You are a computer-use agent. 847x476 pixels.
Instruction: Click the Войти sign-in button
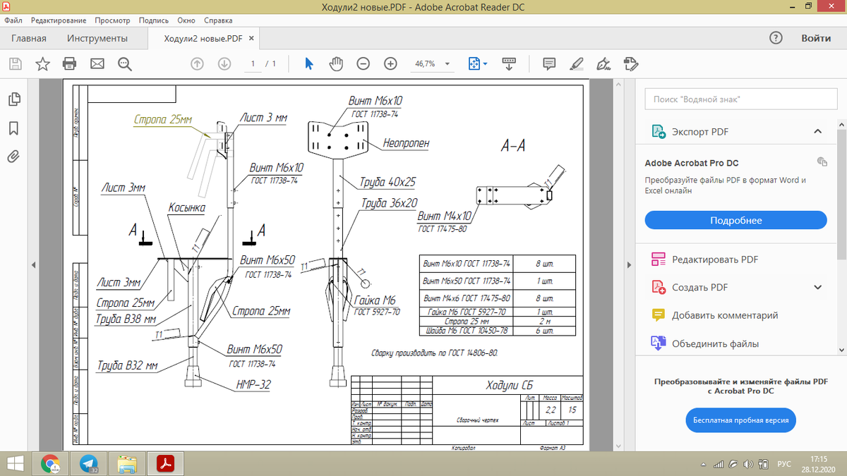click(x=815, y=38)
